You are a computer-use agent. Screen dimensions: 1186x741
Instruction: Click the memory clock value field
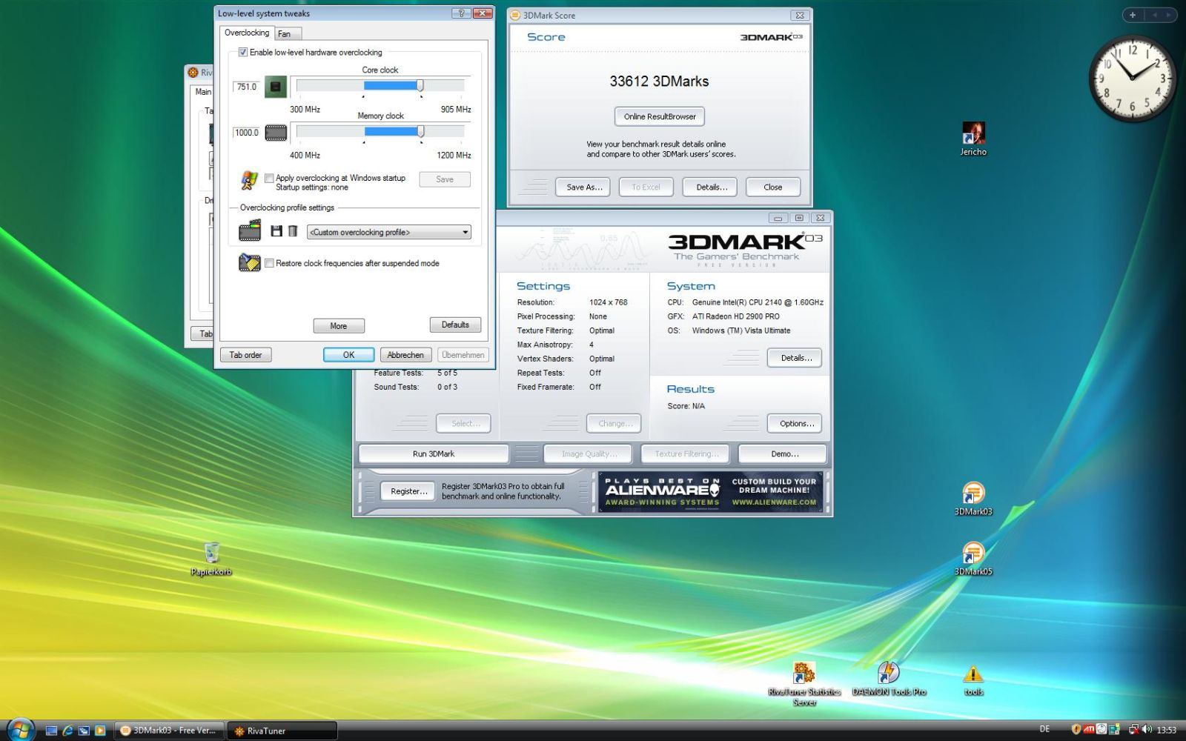(246, 133)
